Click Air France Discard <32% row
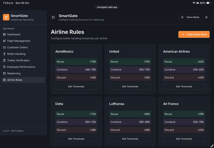 184,130
